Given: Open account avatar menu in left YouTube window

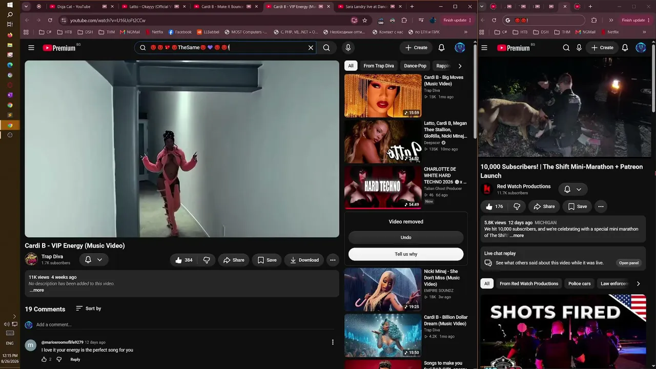Looking at the screenshot, I should click(460, 48).
